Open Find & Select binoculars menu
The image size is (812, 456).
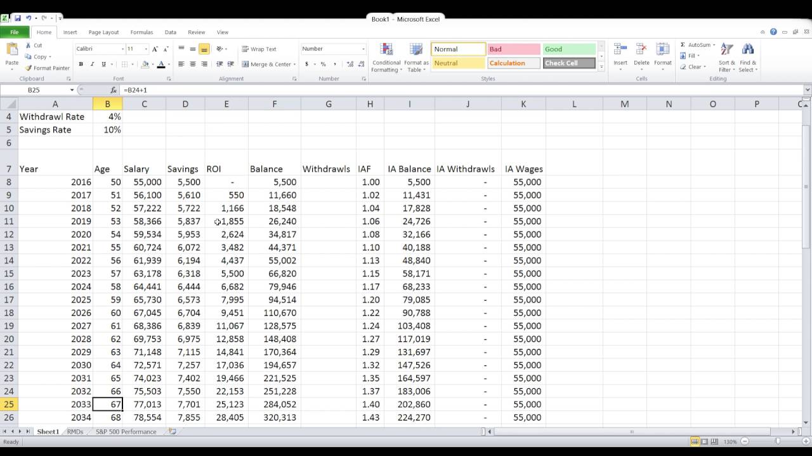pos(748,58)
